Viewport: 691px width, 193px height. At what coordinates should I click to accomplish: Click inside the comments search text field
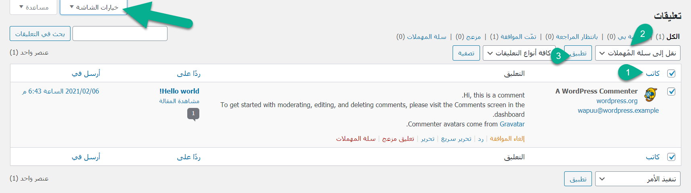coord(120,34)
